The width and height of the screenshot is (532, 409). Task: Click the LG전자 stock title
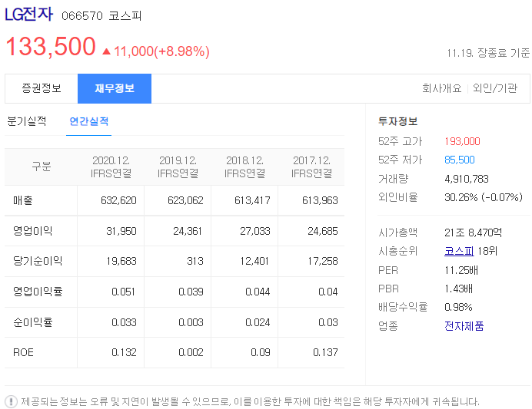point(29,15)
